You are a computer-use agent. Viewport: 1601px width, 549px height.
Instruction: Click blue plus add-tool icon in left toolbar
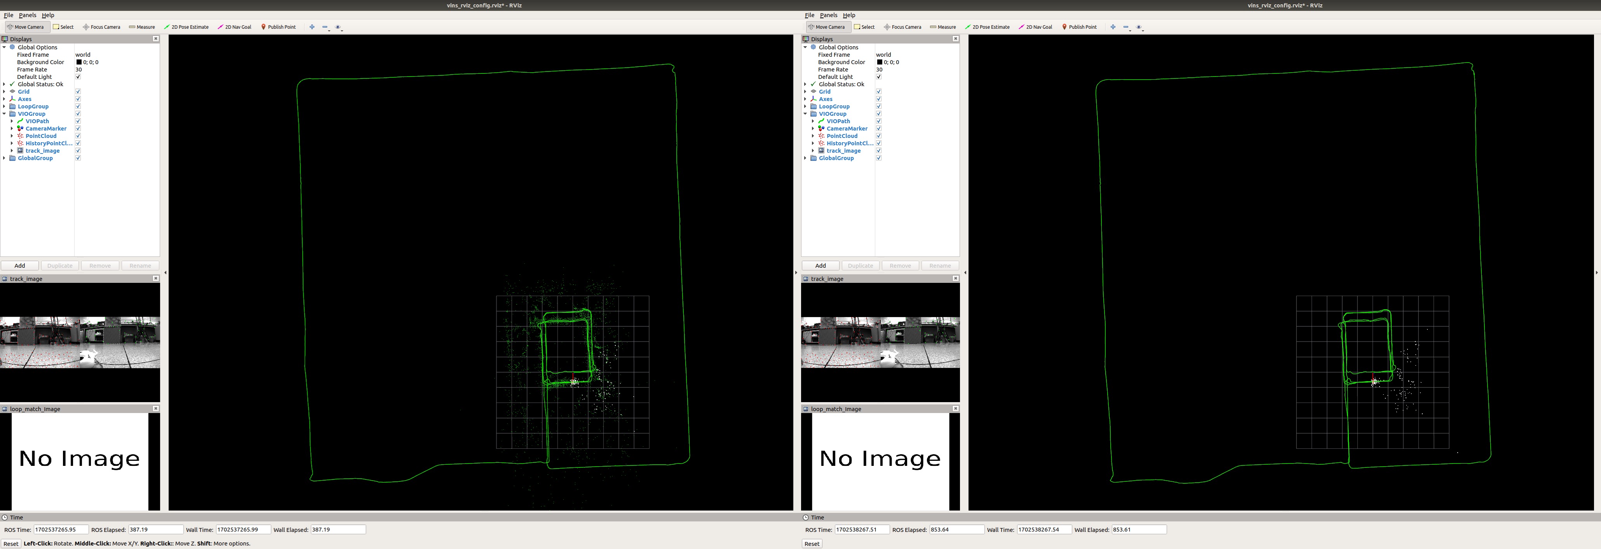[x=312, y=27]
